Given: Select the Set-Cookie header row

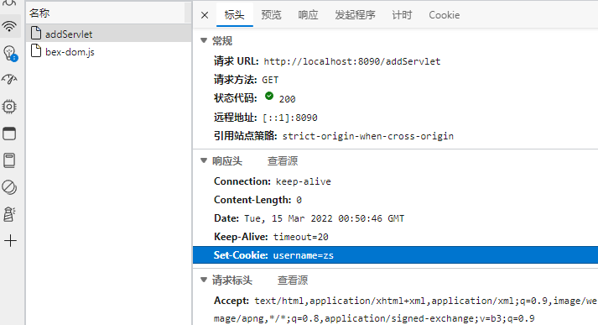Looking at the screenshot, I should coord(396,255).
